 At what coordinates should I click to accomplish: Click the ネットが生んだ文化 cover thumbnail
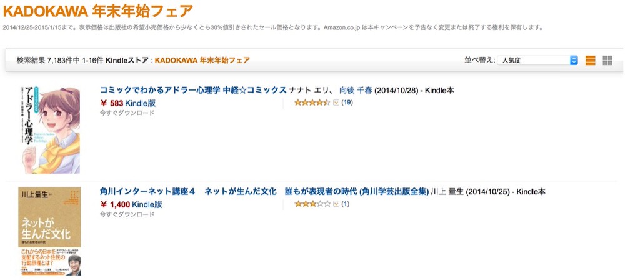coord(49,231)
